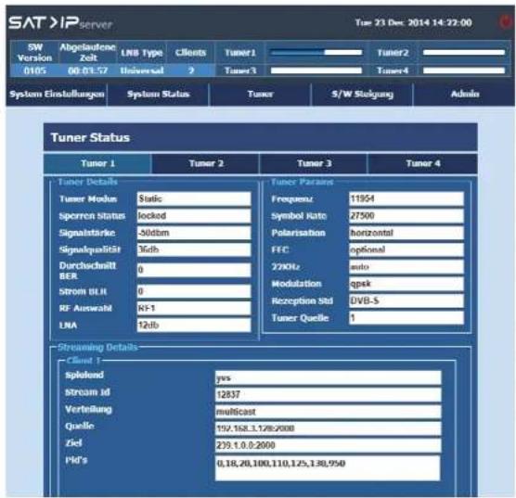Click the date and time display
Screen dimensions: 516x498
point(413,22)
